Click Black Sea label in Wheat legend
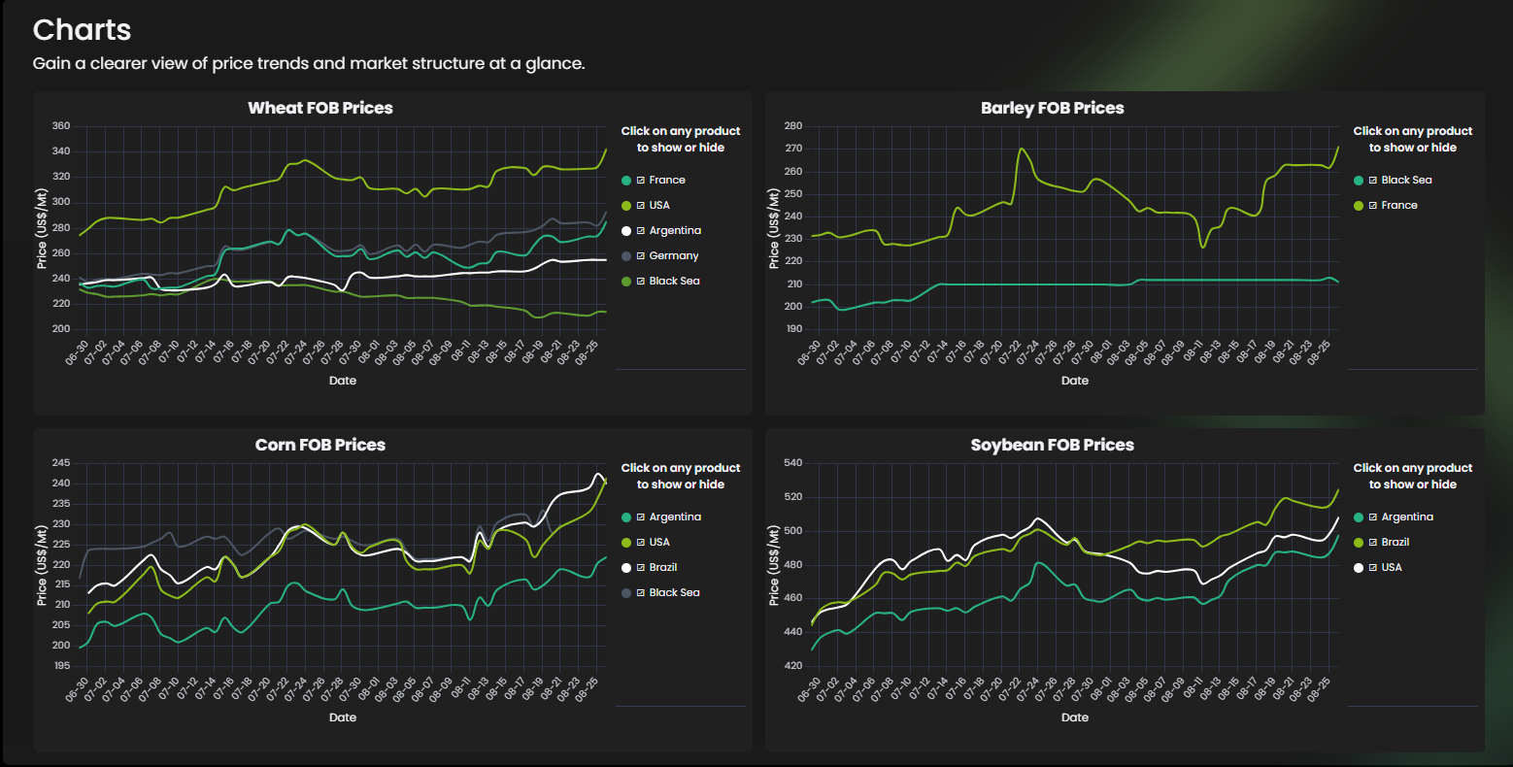 [674, 282]
